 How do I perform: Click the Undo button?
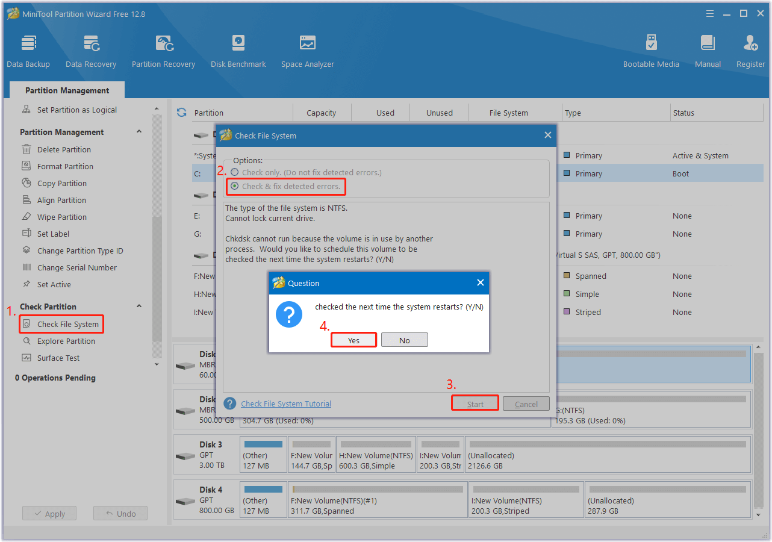(x=120, y=514)
